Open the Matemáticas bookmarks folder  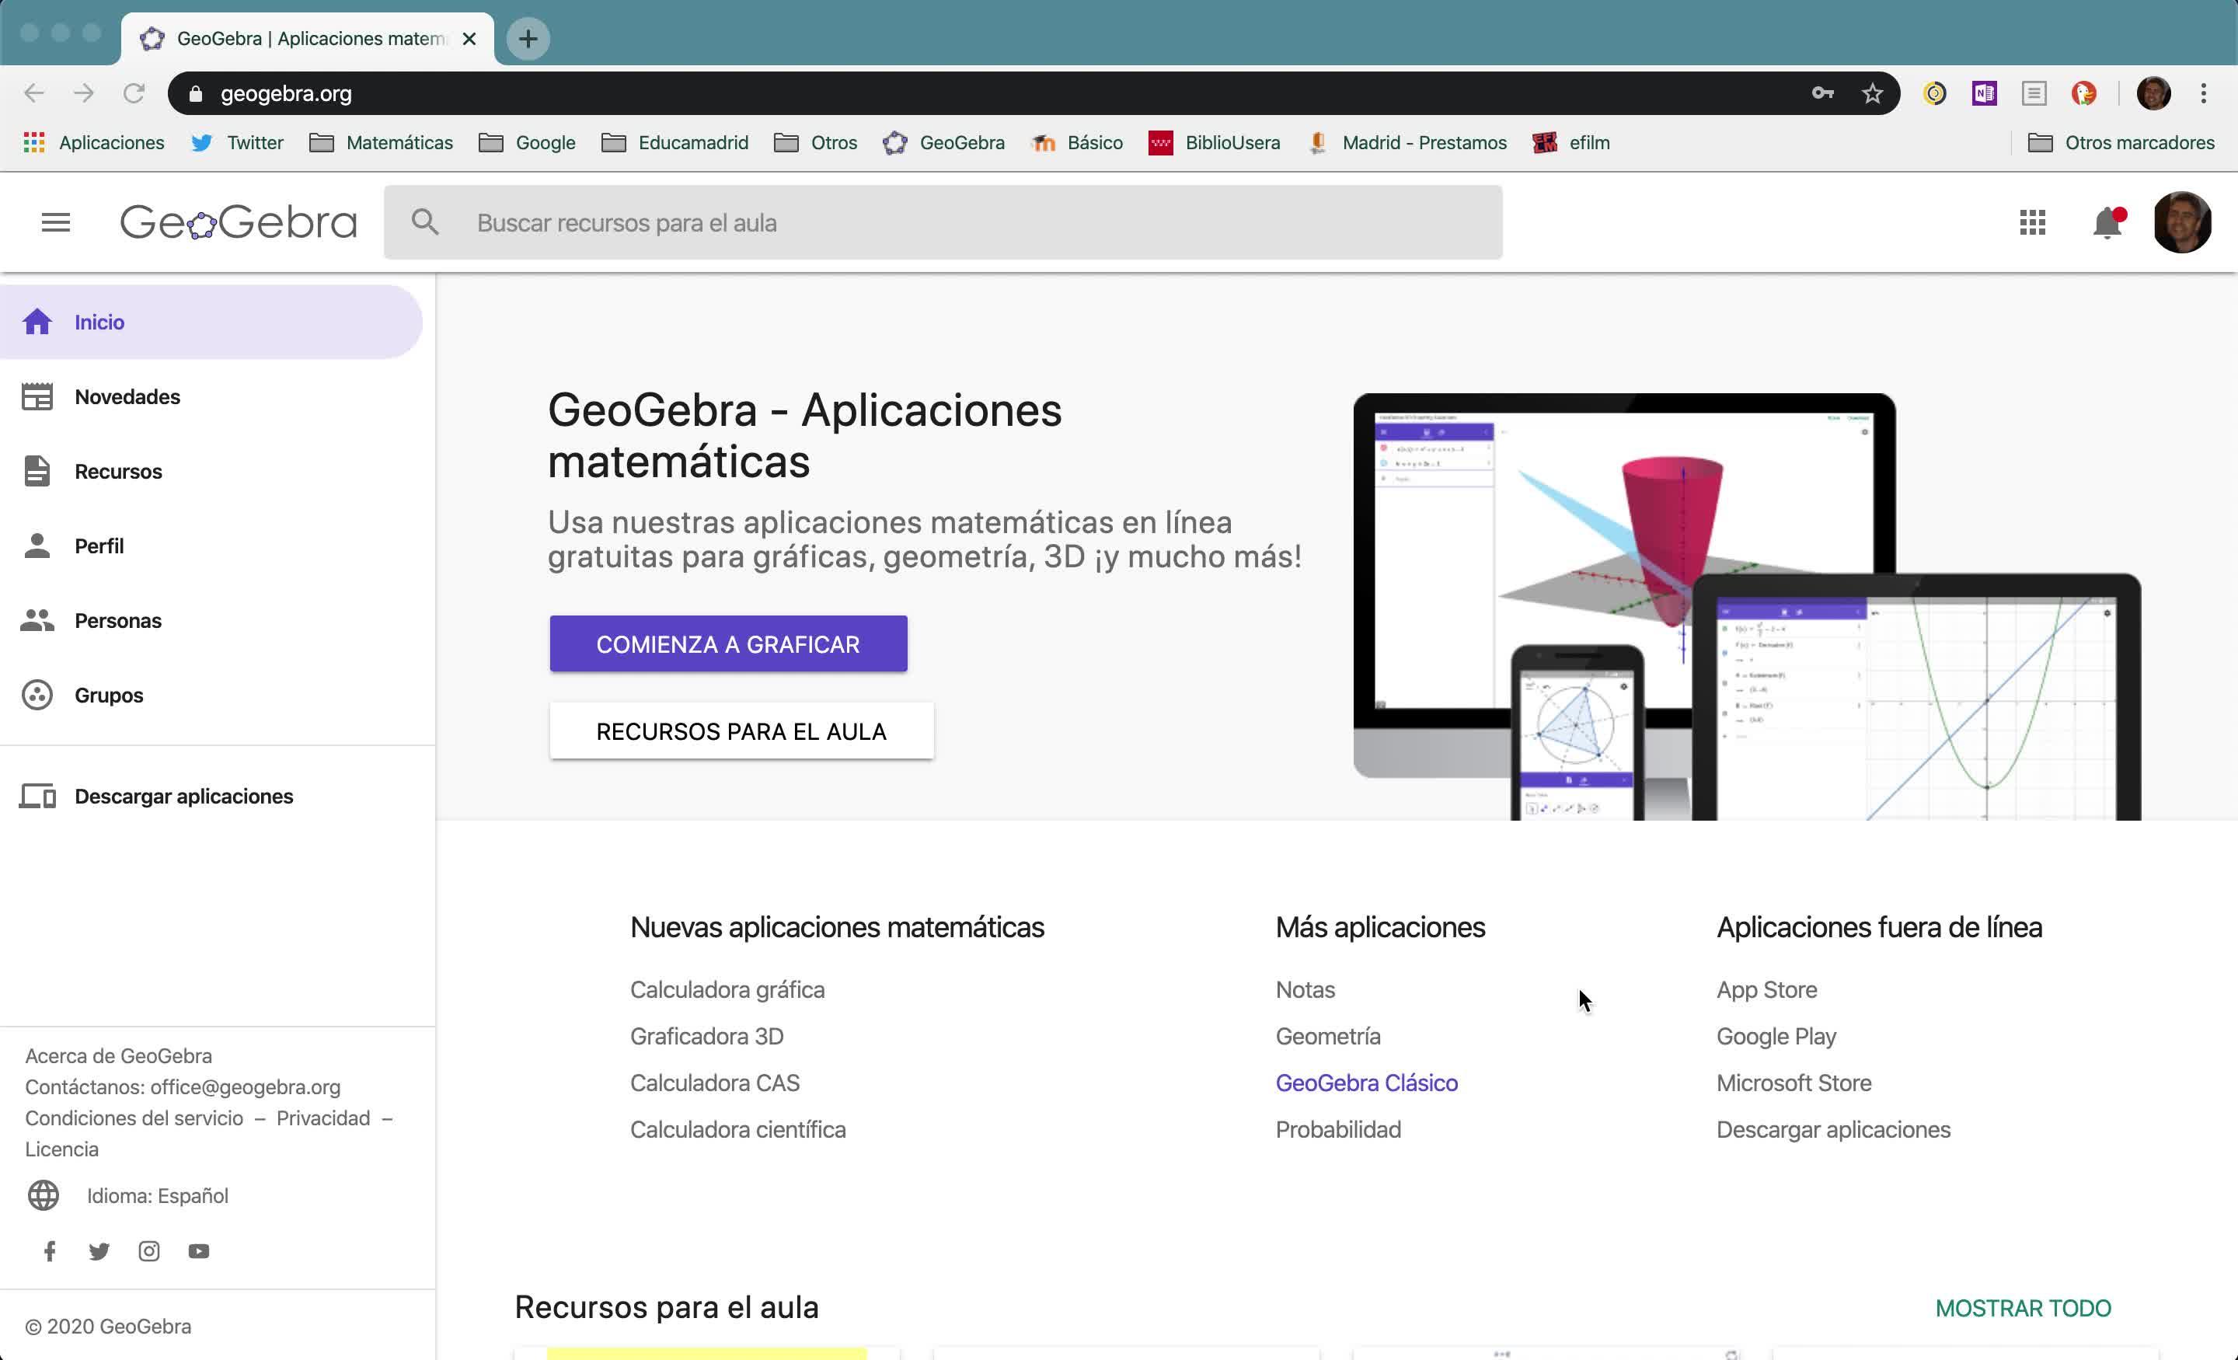382,143
